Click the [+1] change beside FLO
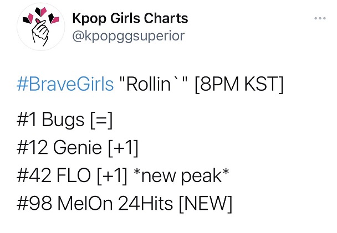The image size is (337, 233). [112, 176]
